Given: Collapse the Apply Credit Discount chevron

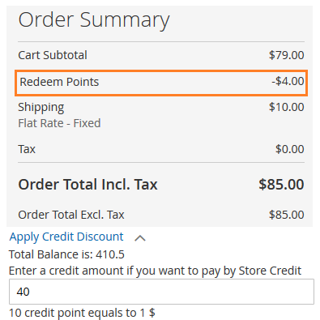Looking at the screenshot, I should pyautogui.click(x=140, y=238).
